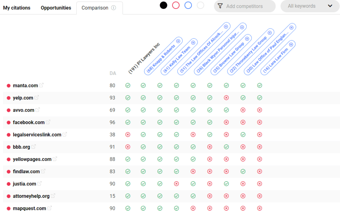
Task: Click the red X for bbb.org under PI Lawyers Inc
Action: 127,147
